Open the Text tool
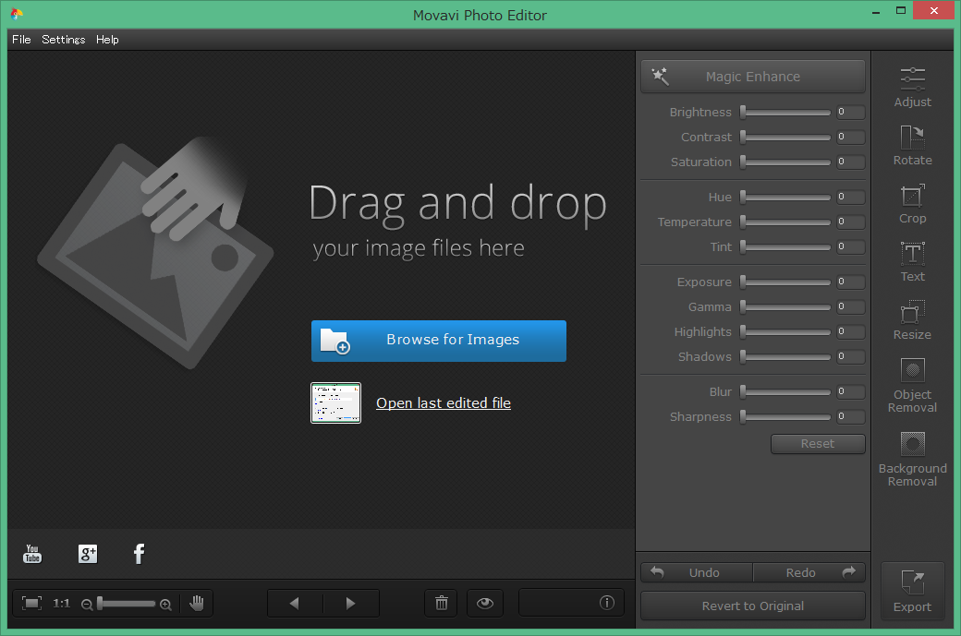 coord(912,262)
